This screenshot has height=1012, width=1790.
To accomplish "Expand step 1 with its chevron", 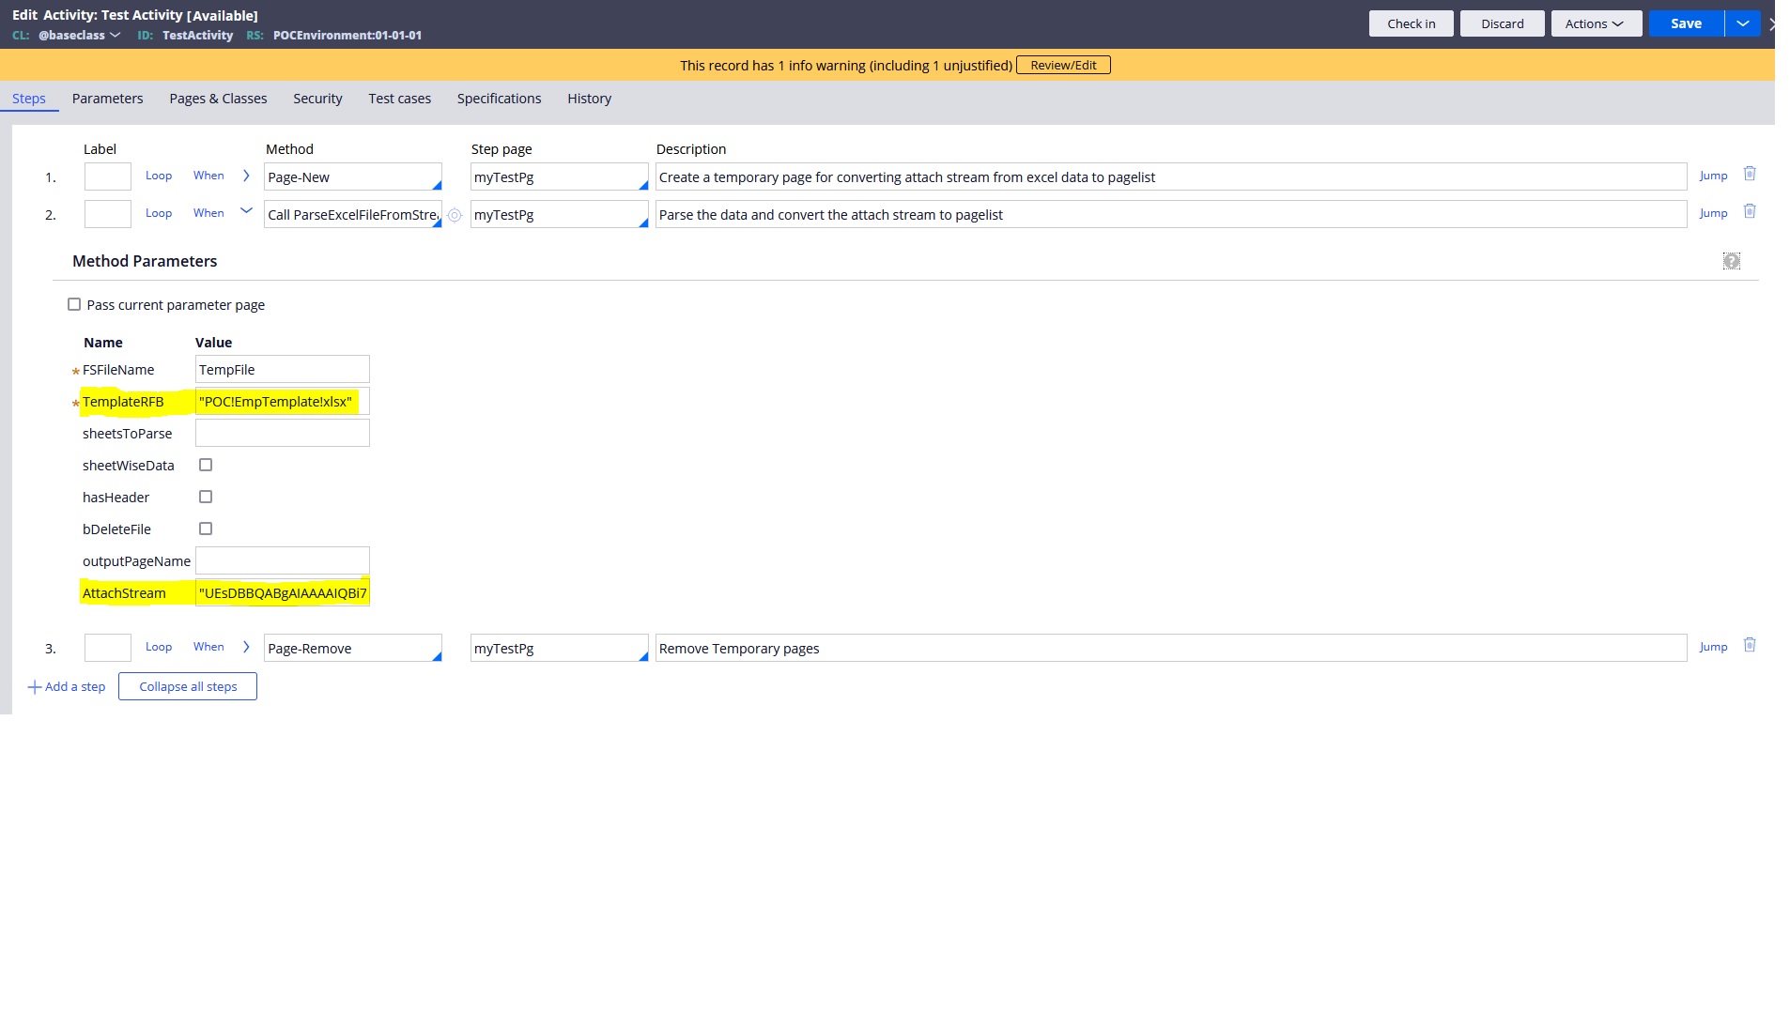I will click(246, 176).
